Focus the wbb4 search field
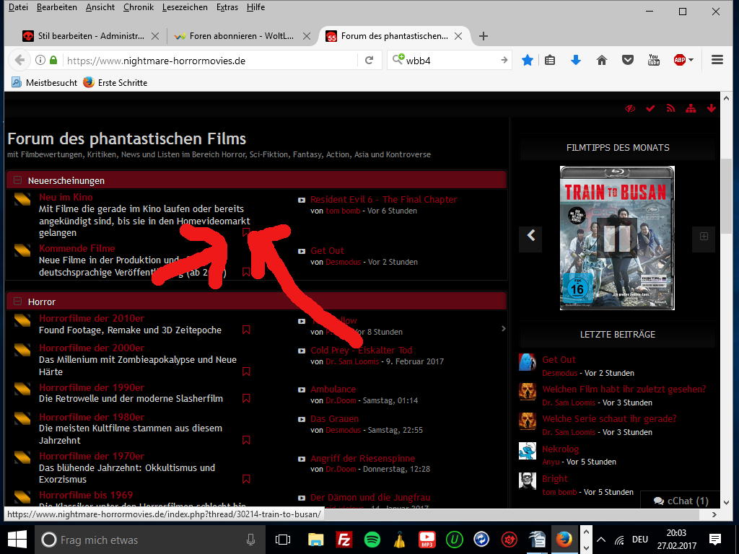The height and width of the screenshot is (554, 739). pos(451,61)
